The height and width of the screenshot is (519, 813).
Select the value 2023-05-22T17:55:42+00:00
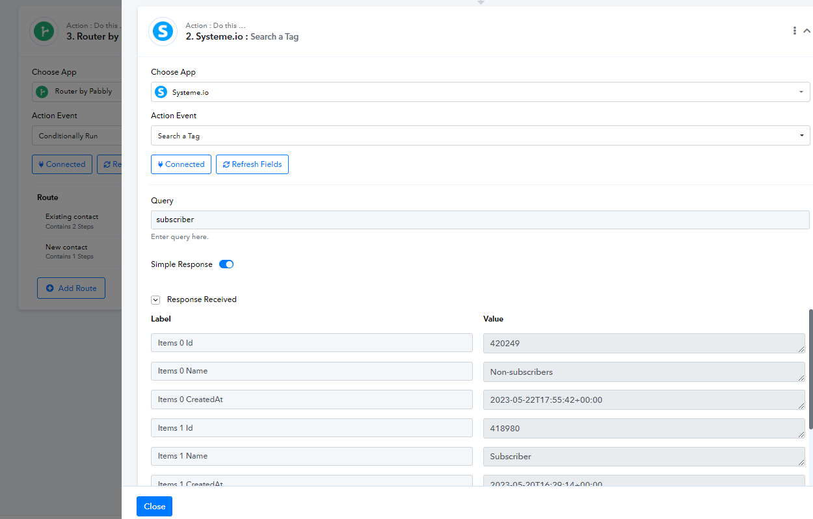[644, 400]
